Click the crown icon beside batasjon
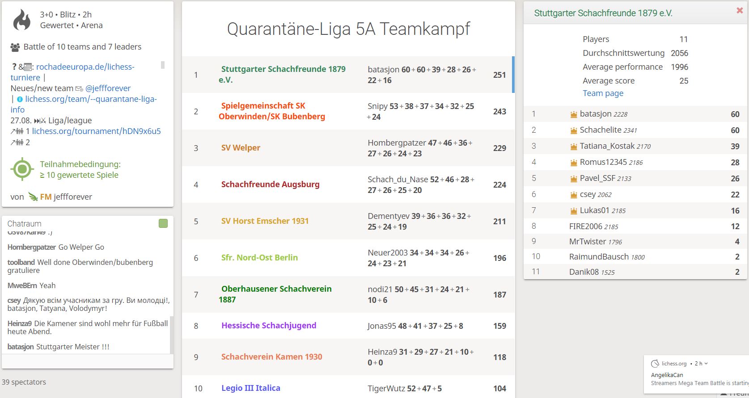Screen dimensions: 749x398 (574, 114)
